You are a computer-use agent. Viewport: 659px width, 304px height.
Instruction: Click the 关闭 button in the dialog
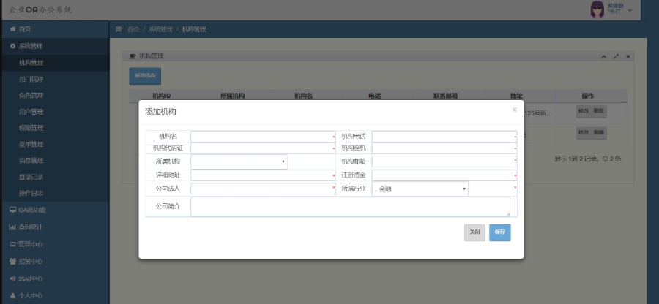474,232
